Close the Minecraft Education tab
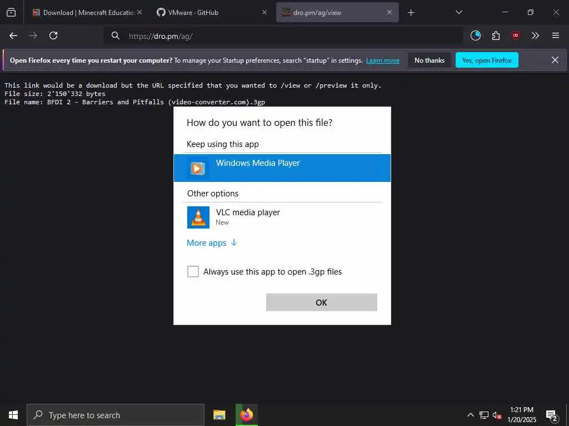Viewport: 569px width, 426px height. [139, 12]
